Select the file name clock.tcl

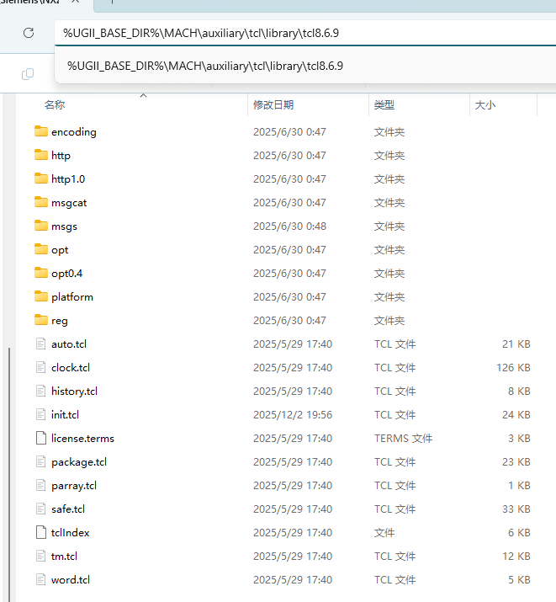pyautogui.click(x=71, y=367)
